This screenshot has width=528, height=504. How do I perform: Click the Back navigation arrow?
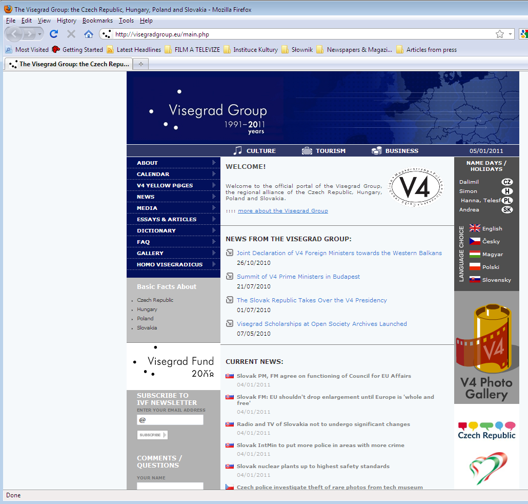click(14, 34)
